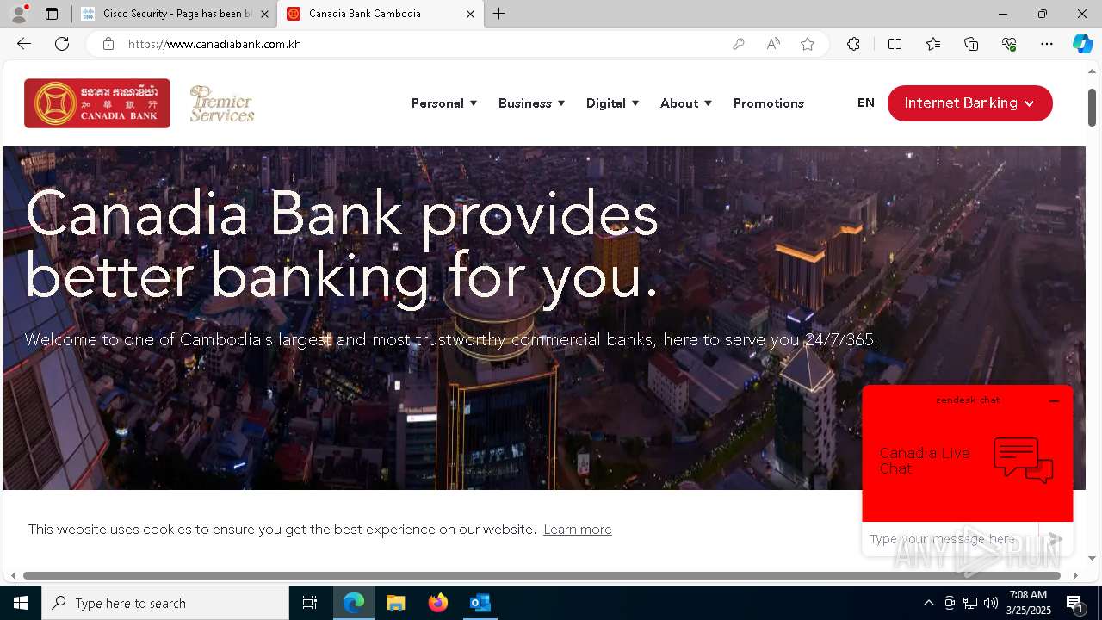
Task: Follow the Learn more cookies link
Action: (x=578, y=530)
